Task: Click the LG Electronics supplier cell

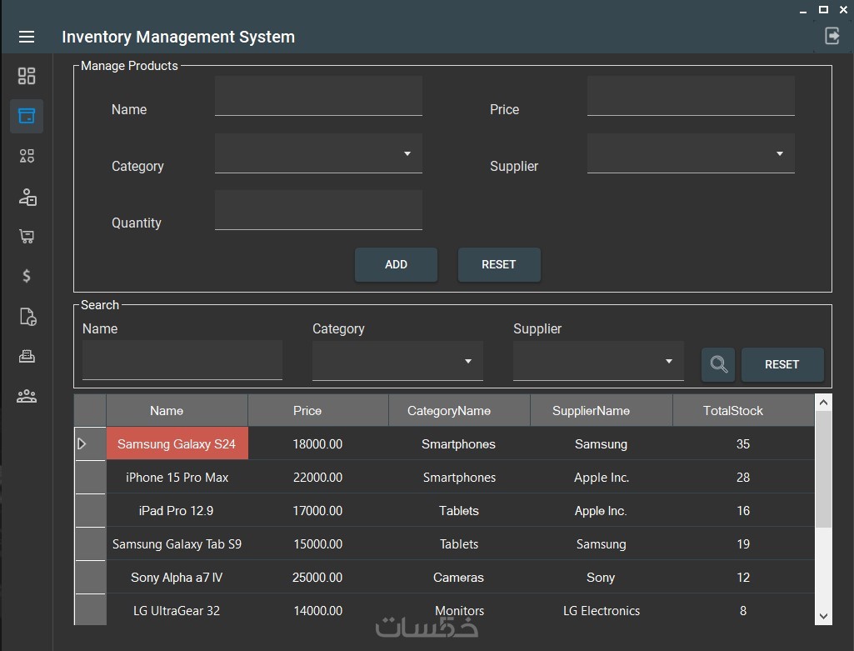Action: [602, 610]
